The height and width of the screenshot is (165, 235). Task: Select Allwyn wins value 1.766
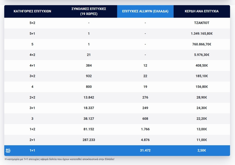pos(145,129)
